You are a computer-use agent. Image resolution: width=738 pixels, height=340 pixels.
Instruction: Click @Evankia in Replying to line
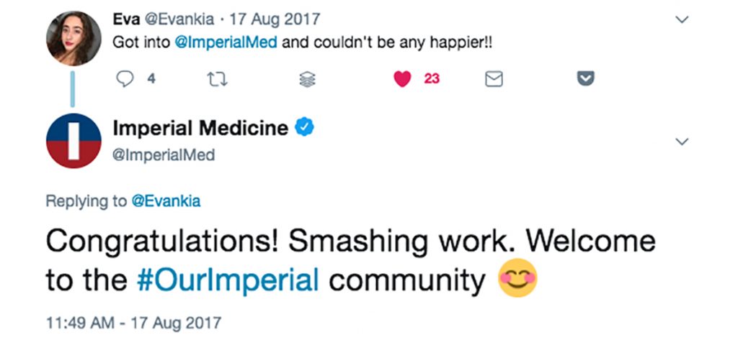(166, 202)
